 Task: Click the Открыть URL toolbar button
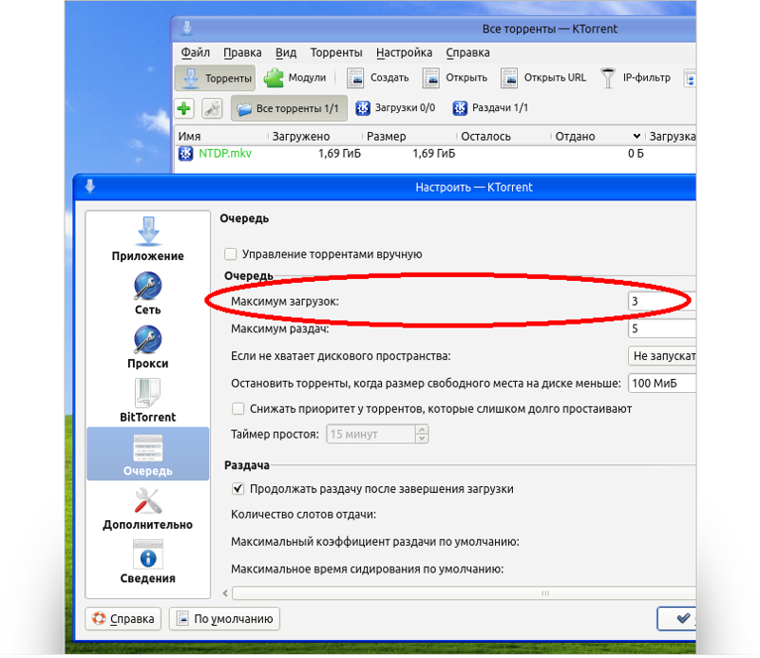click(543, 78)
